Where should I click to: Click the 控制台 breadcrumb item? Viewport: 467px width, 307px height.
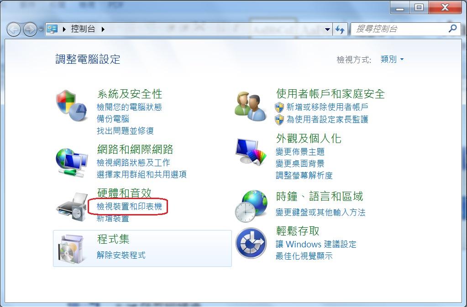point(83,29)
